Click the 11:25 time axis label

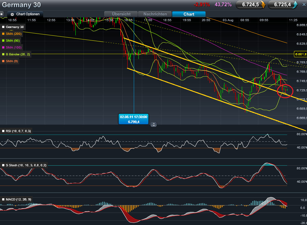293,20
